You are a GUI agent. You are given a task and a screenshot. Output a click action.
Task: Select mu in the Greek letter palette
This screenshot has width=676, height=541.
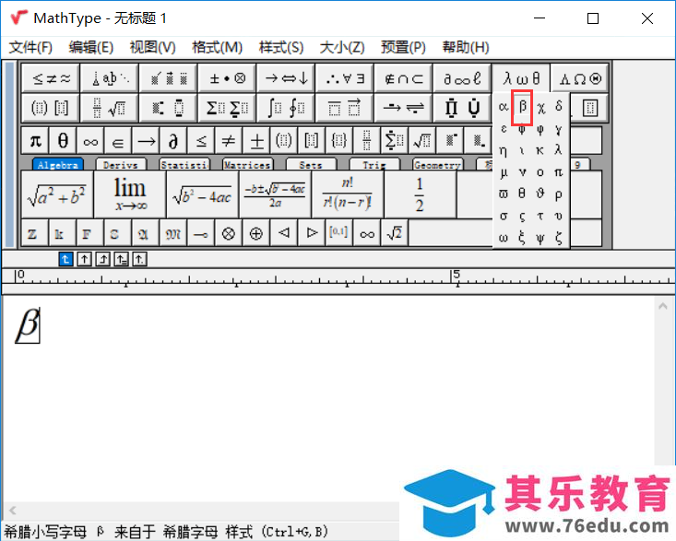pos(504,172)
